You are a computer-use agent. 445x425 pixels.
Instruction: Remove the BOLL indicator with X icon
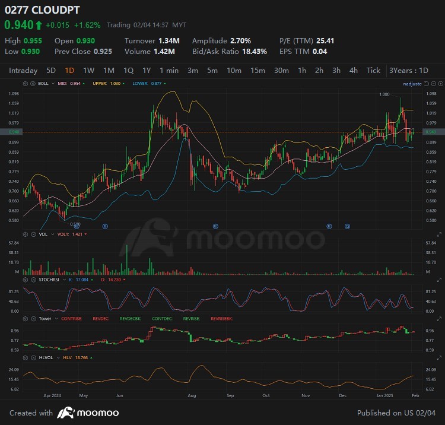pyautogui.click(x=33, y=84)
